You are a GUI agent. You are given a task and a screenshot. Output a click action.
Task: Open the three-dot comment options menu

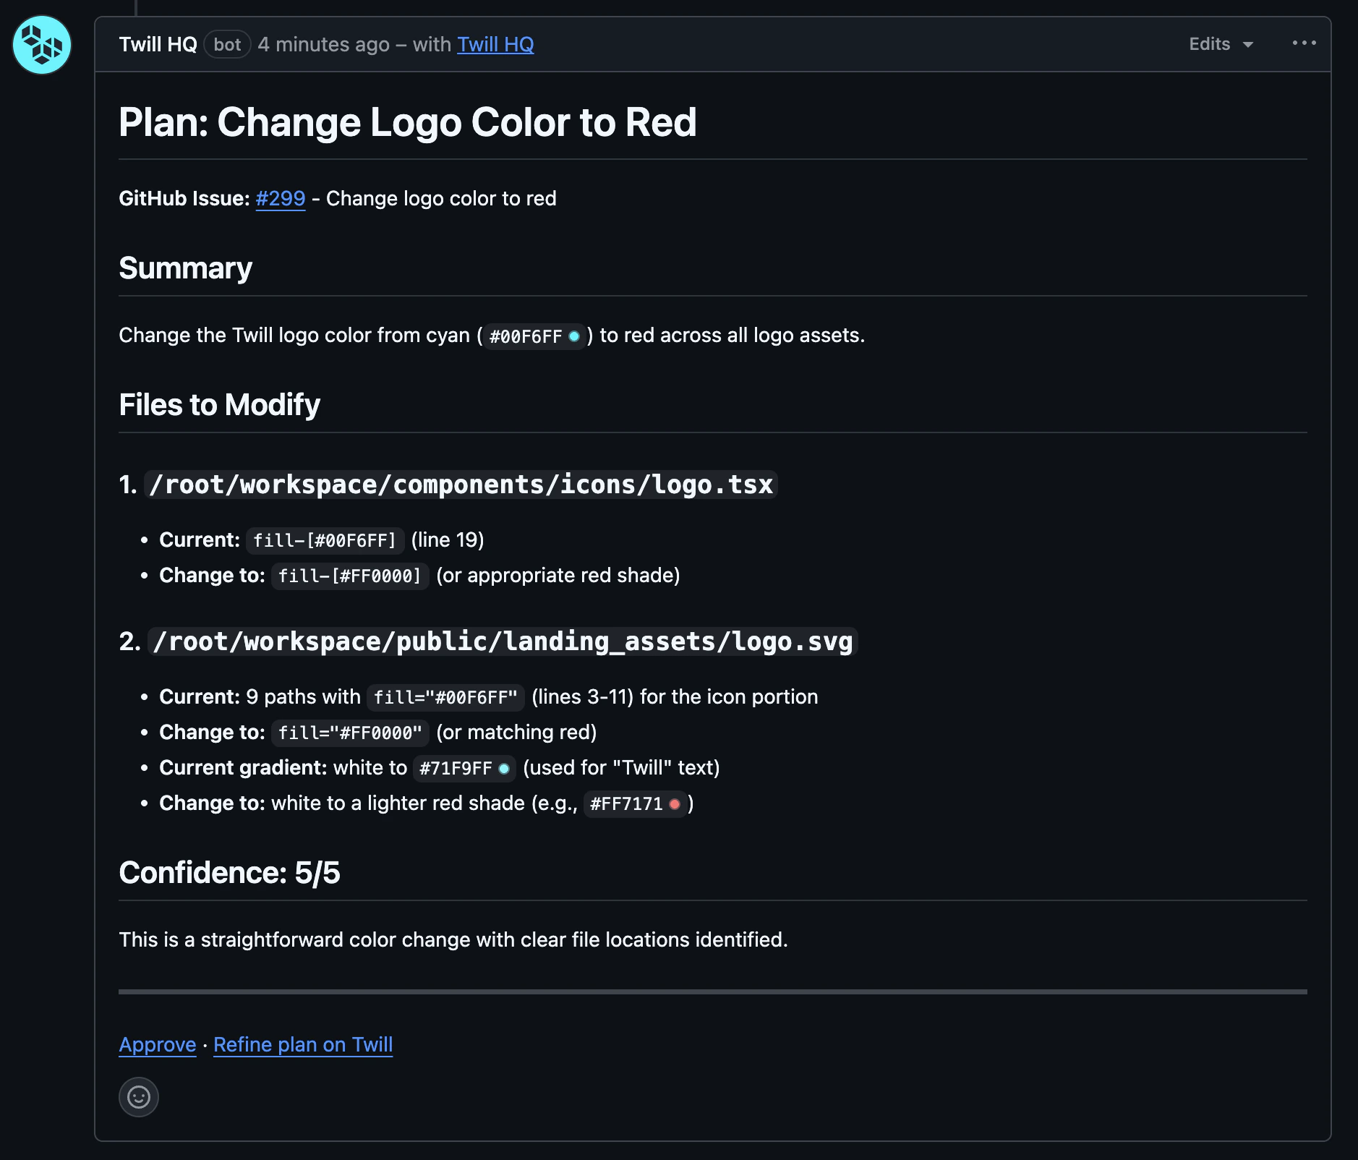coord(1304,43)
